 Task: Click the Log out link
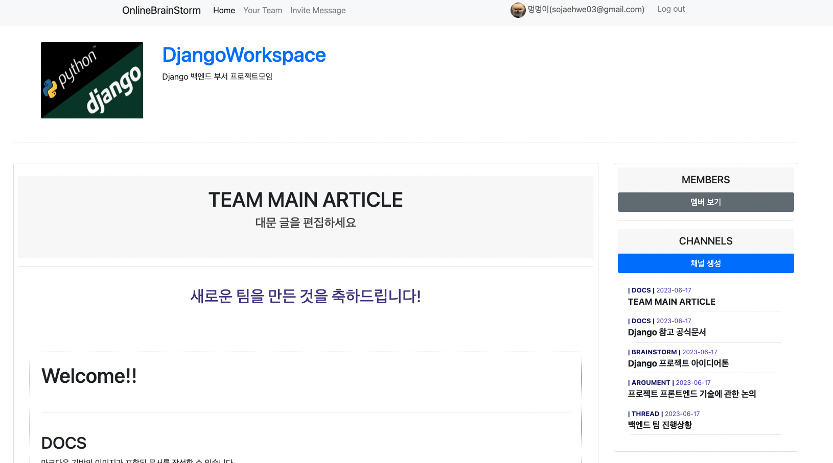tap(671, 9)
